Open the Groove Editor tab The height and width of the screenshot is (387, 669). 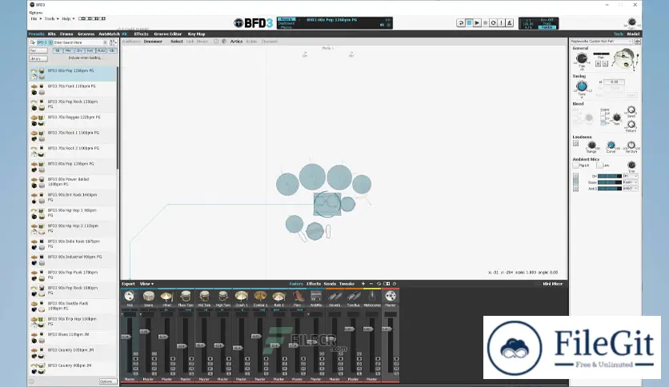168,34
